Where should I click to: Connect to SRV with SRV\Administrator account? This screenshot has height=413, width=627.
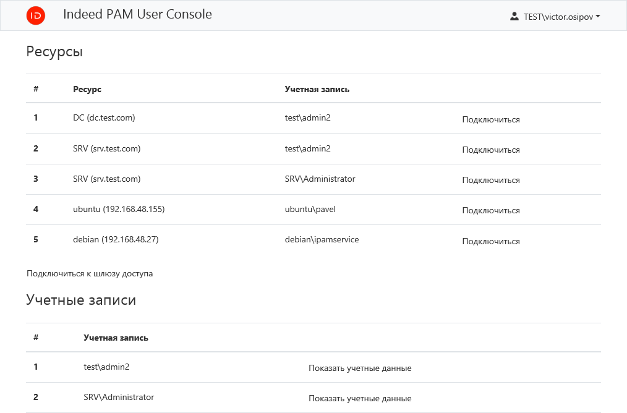(490, 180)
